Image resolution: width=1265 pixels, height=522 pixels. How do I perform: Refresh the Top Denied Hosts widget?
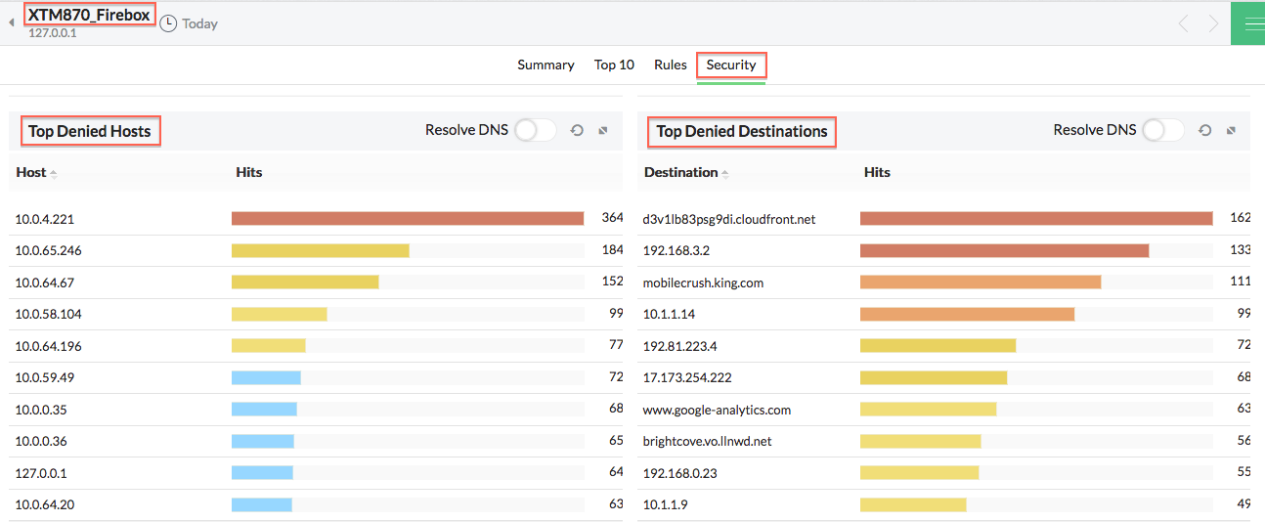pyautogui.click(x=577, y=131)
